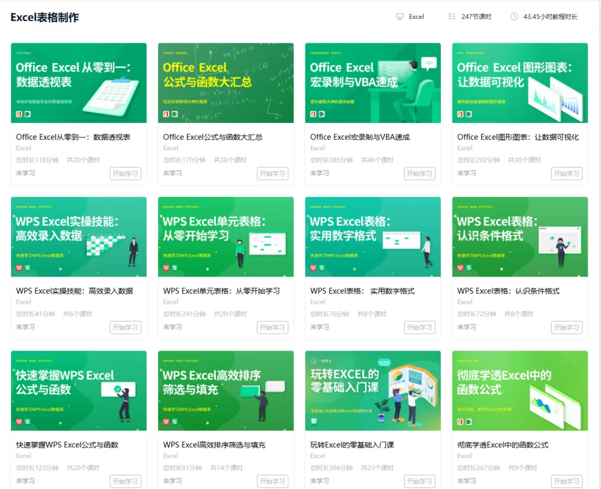Click 开始学习 for 彻底学透Excel中的函数公式
This screenshot has height=489, width=601.
click(x=567, y=481)
